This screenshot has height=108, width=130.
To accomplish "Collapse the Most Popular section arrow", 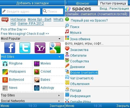I will click(59, 39).
